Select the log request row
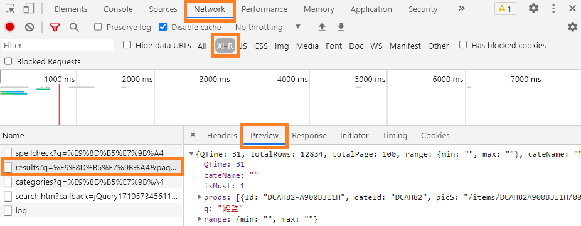 tap(91, 211)
